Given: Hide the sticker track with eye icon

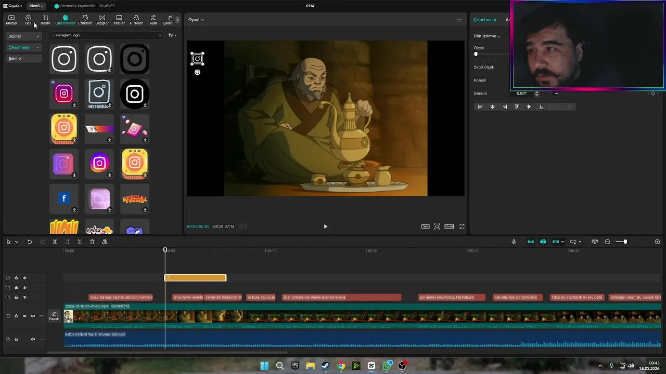Looking at the screenshot, I should pos(24,278).
